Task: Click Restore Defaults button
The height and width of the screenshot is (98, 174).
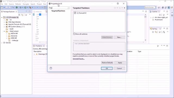Action: [x=107, y=63]
